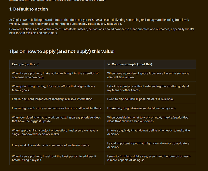The width and height of the screenshot is (208, 171).
Task: Click cell 'prioritize ideas that have the biggest upside'
Action: [57, 119]
